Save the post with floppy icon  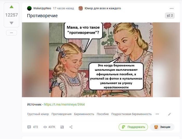(62, 127)
